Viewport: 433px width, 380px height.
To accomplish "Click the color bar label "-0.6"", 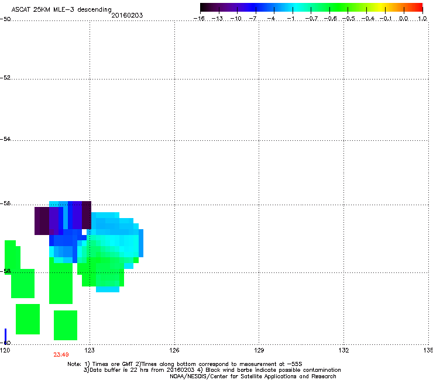I will point(330,19).
